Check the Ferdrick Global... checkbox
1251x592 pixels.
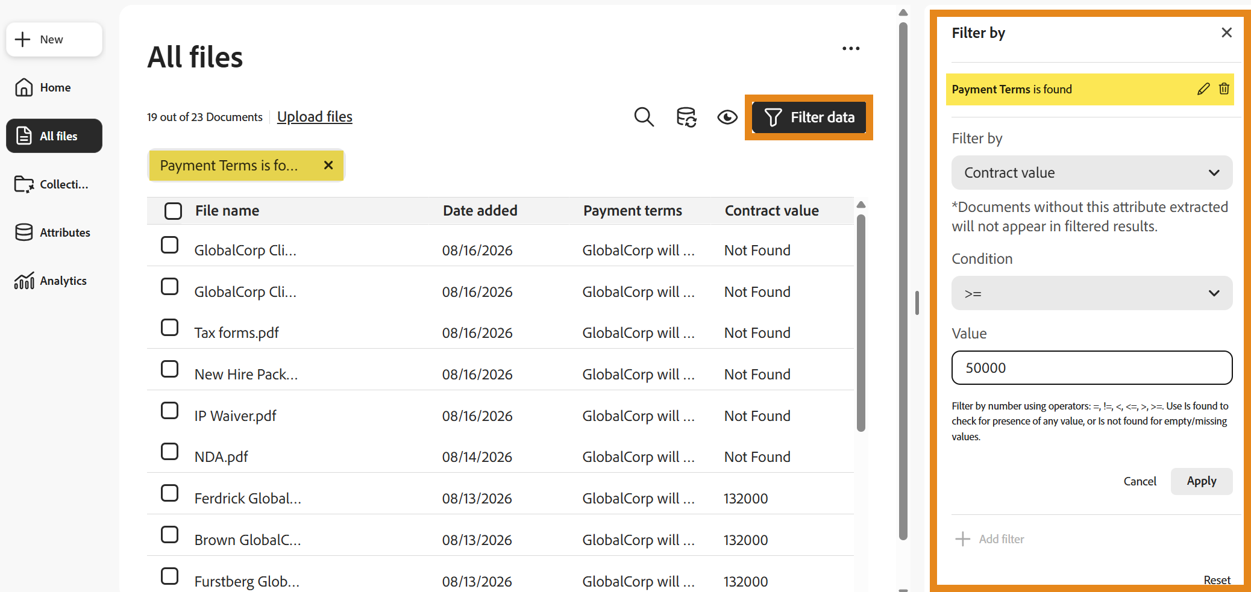tap(169, 493)
